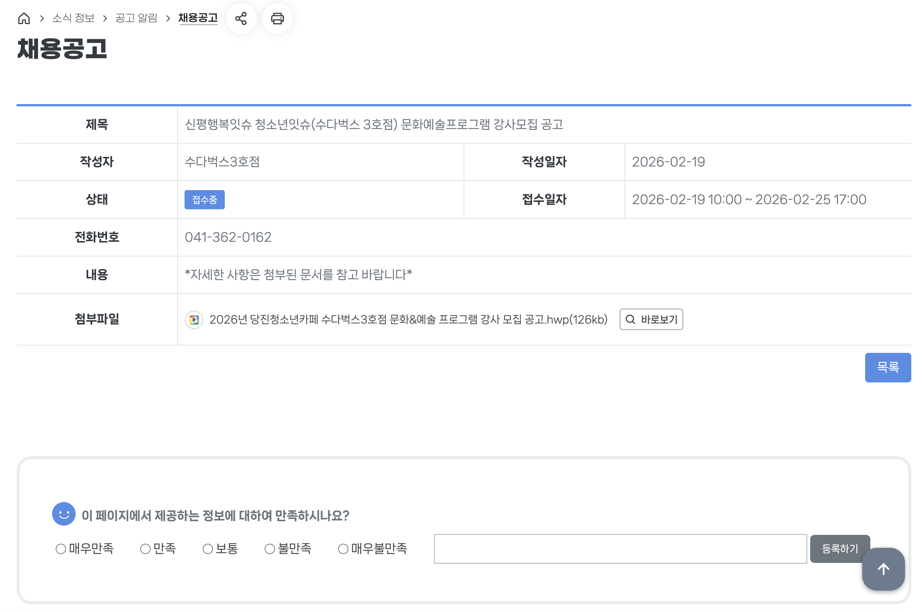Open the share icon next to 채용공고
Image resolution: width=922 pixels, height=612 pixels.
[x=241, y=18]
